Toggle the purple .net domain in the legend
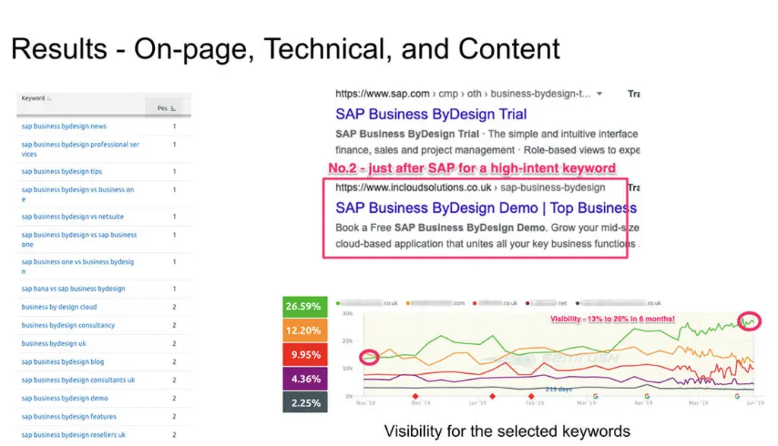The height and width of the screenshot is (446, 778). pos(546,303)
